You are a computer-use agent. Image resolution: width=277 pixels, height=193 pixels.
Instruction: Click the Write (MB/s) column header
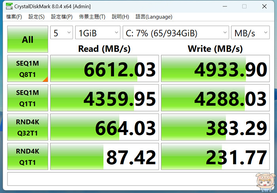(x=215, y=49)
